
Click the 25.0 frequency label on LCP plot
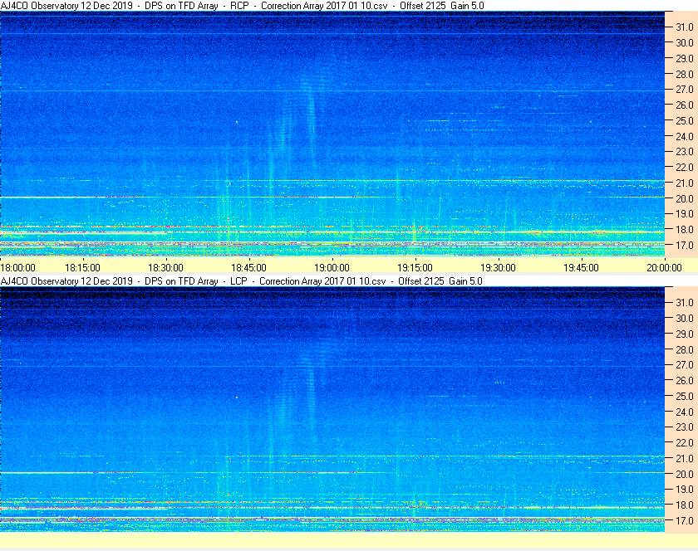click(685, 396)
